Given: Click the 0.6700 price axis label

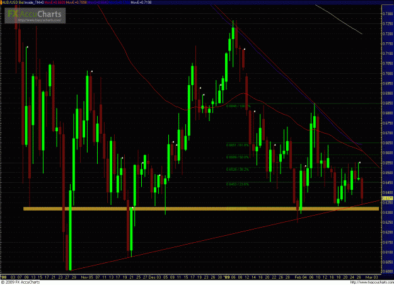Looking at the screenshot, I should tap(388, 132).
